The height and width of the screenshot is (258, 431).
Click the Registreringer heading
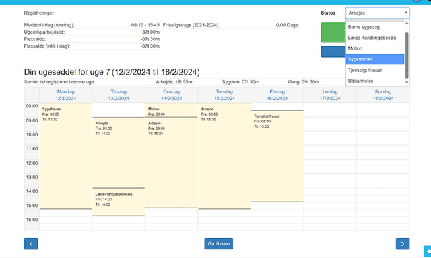click(39, 13)
